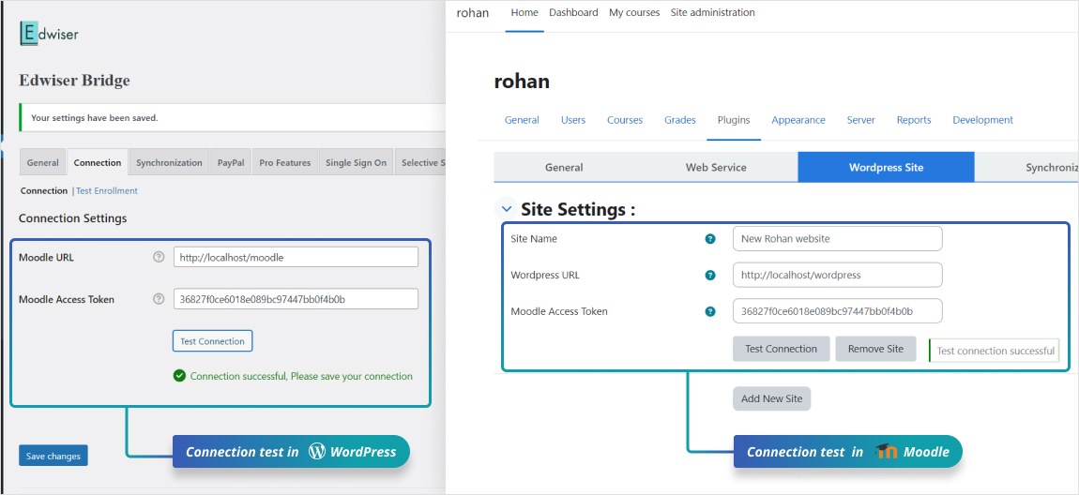Image resolution: width=1079 pixels, height=495 pixels.
Task: Open the Users admin tab
Action: [573, 120]
